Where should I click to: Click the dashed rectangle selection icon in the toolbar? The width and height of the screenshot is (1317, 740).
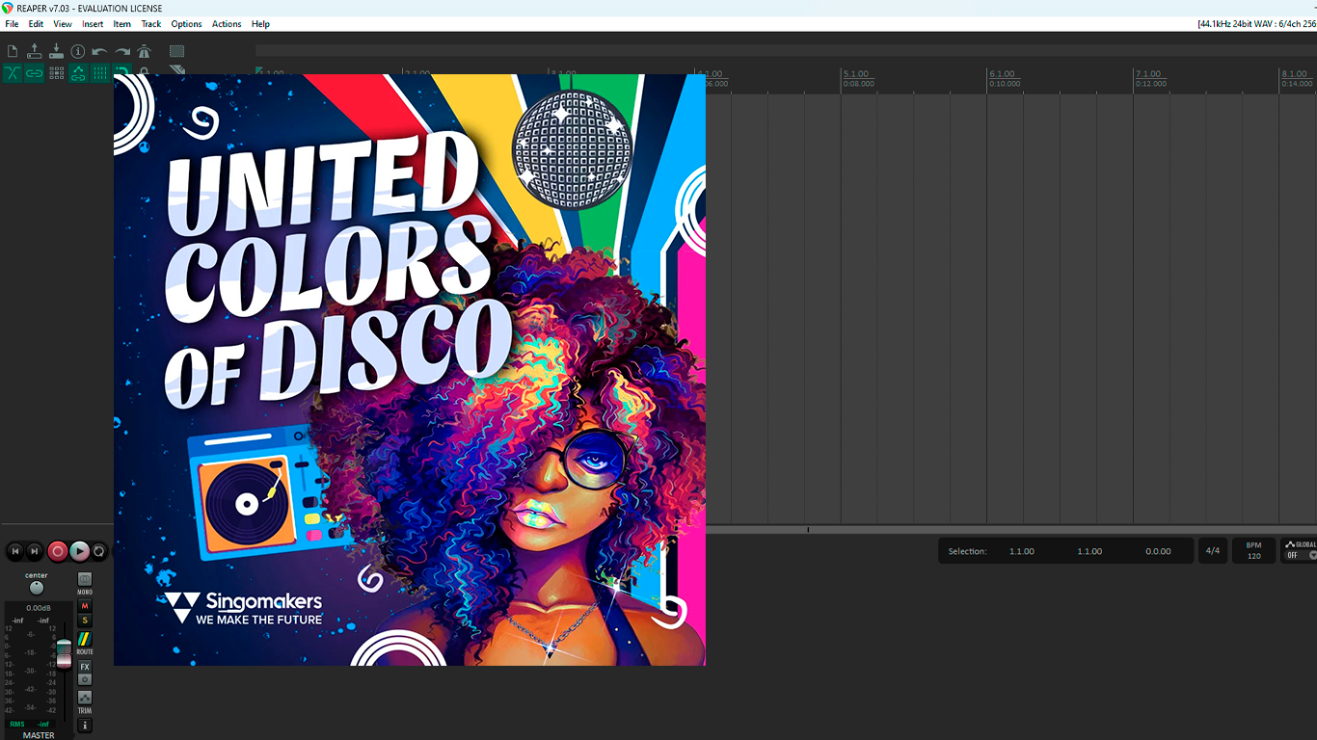tap(177, 51)
